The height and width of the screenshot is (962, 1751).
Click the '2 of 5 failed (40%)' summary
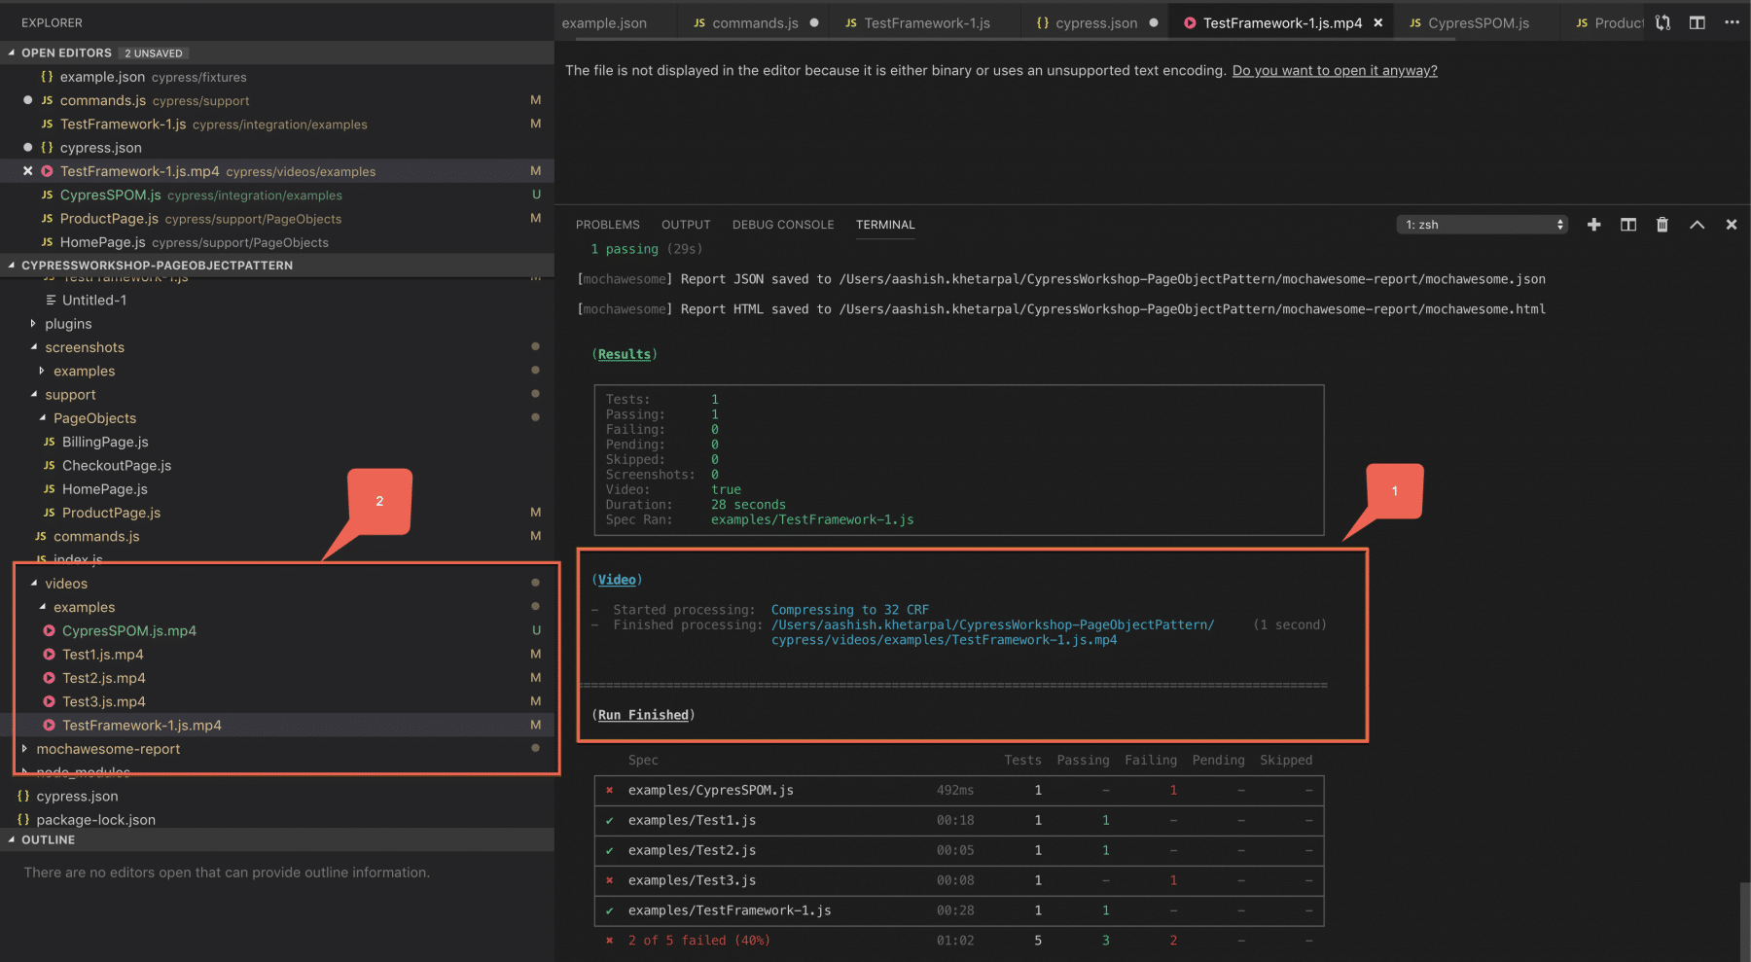(698, 941)
